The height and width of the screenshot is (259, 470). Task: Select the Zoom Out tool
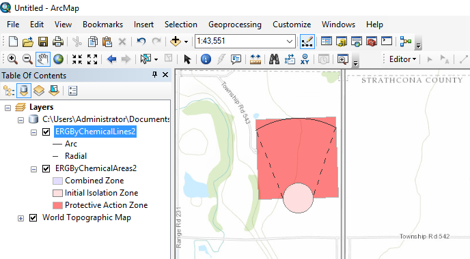27,59
